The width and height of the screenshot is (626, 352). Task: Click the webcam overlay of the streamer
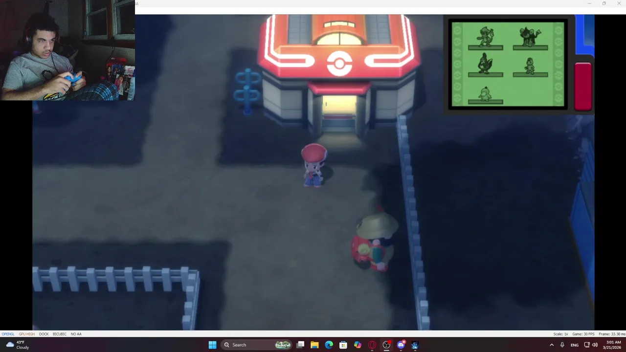[x=67, y=50]
